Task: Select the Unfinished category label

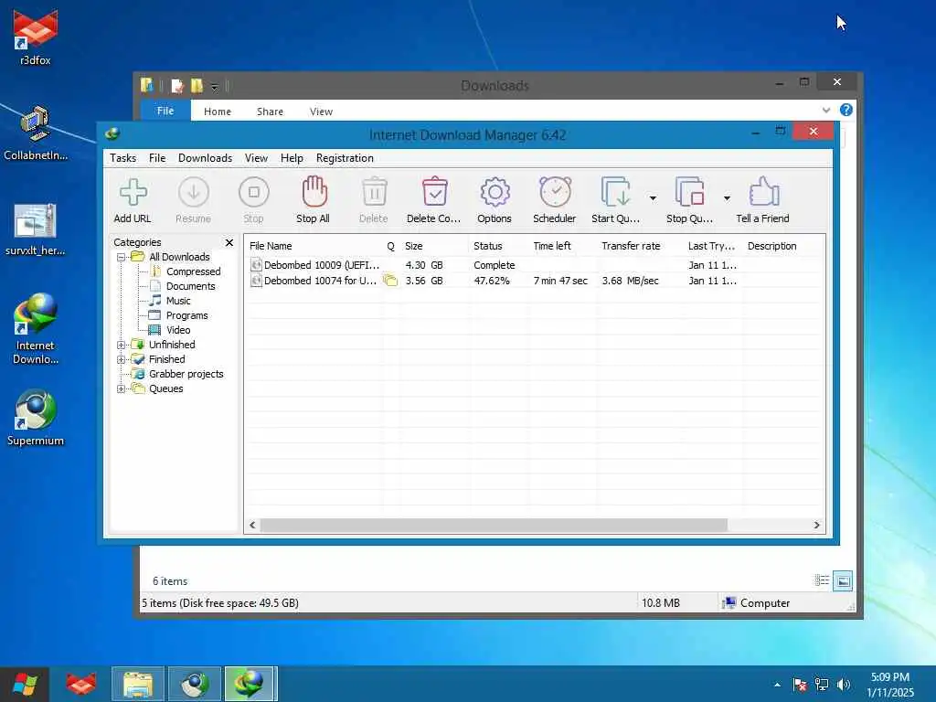Action: point(172,345)
